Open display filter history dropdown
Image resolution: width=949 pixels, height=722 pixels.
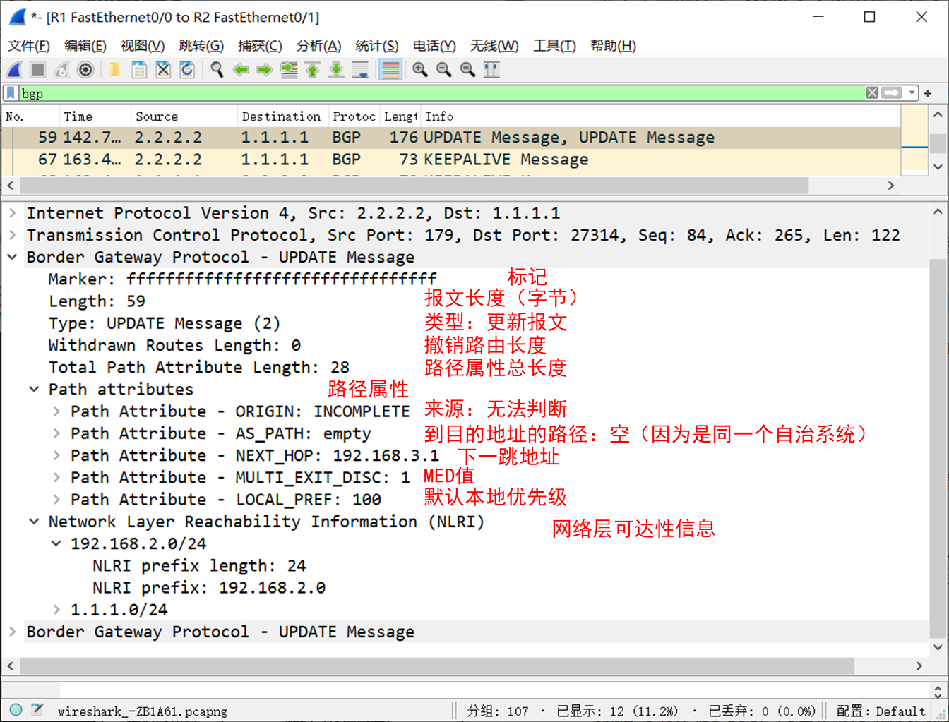click(912, 93)
